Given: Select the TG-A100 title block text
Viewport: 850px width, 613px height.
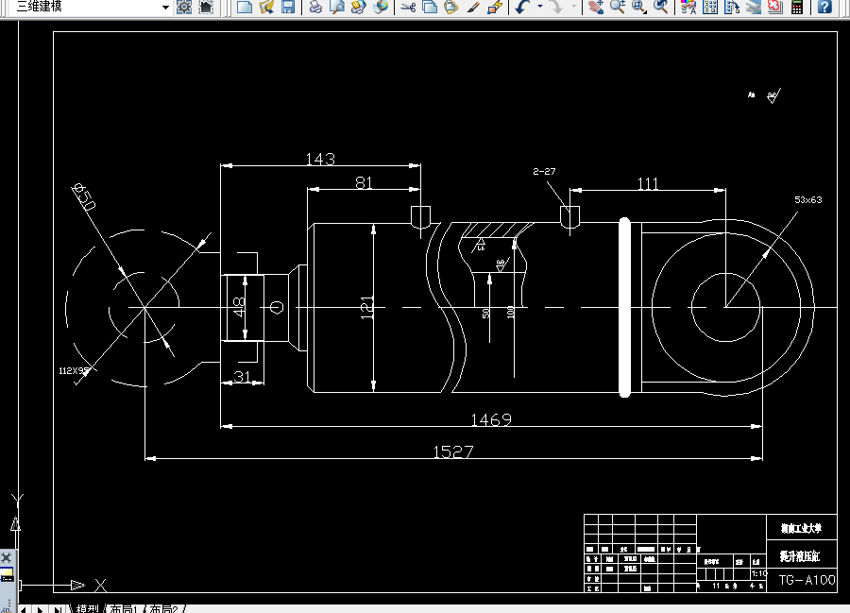Looking at the screenshot, I should 807,580.
